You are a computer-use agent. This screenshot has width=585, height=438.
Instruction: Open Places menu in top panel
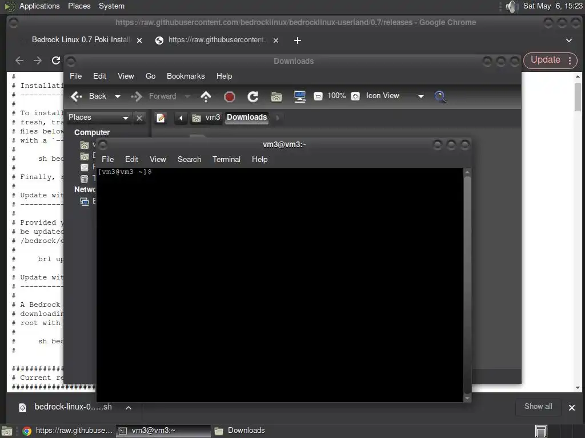[x=79, y=6]
